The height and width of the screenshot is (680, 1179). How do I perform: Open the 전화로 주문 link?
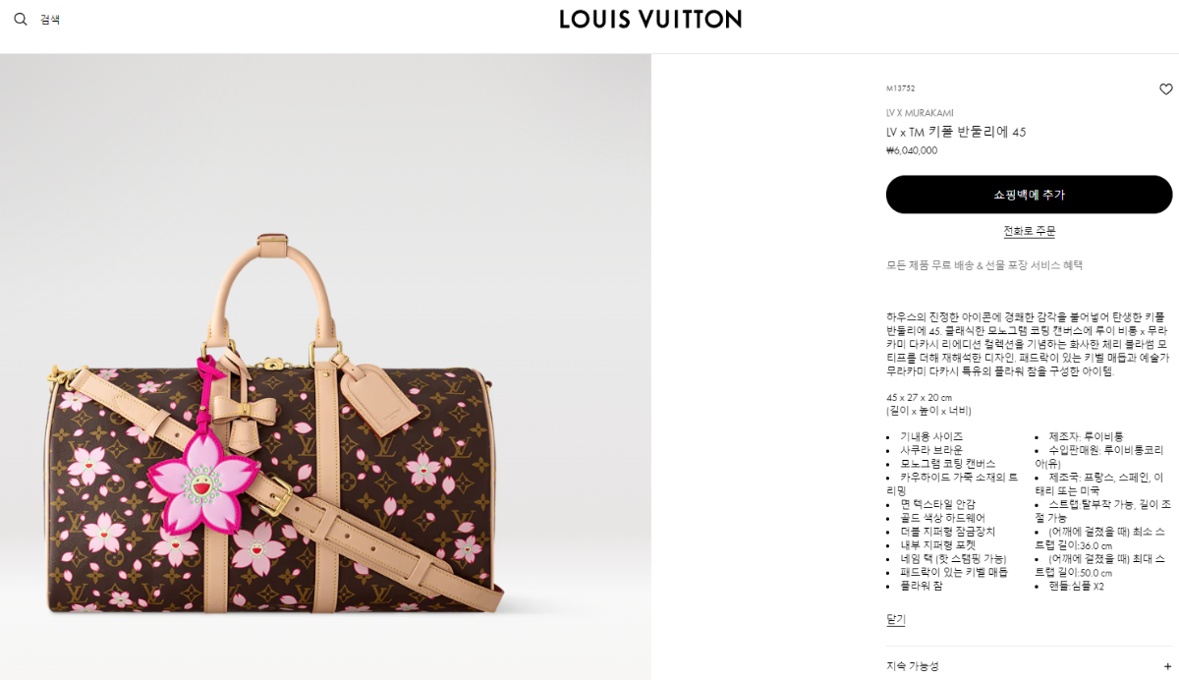1029,231
